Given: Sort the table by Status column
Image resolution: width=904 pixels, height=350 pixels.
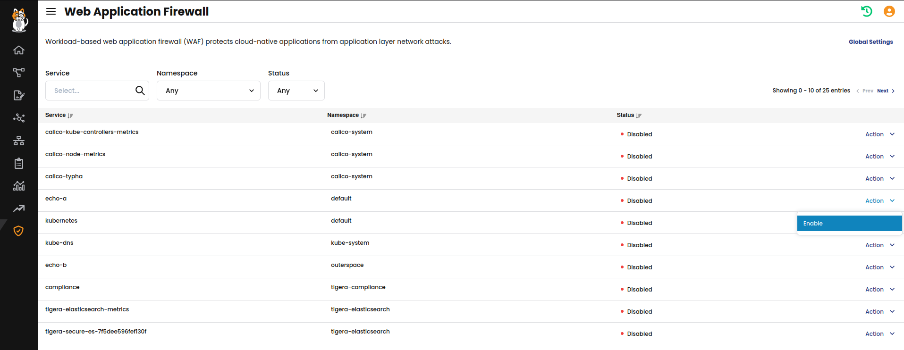Looking at the screenshot, I should click(x=639, y=116).
